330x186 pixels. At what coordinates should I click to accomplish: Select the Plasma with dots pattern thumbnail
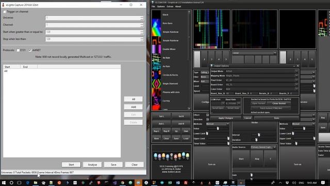pyautogui.click(x=156, y=92)
